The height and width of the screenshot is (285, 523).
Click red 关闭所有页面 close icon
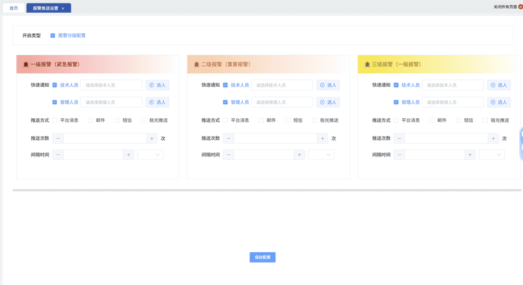[x=520, y=7]
